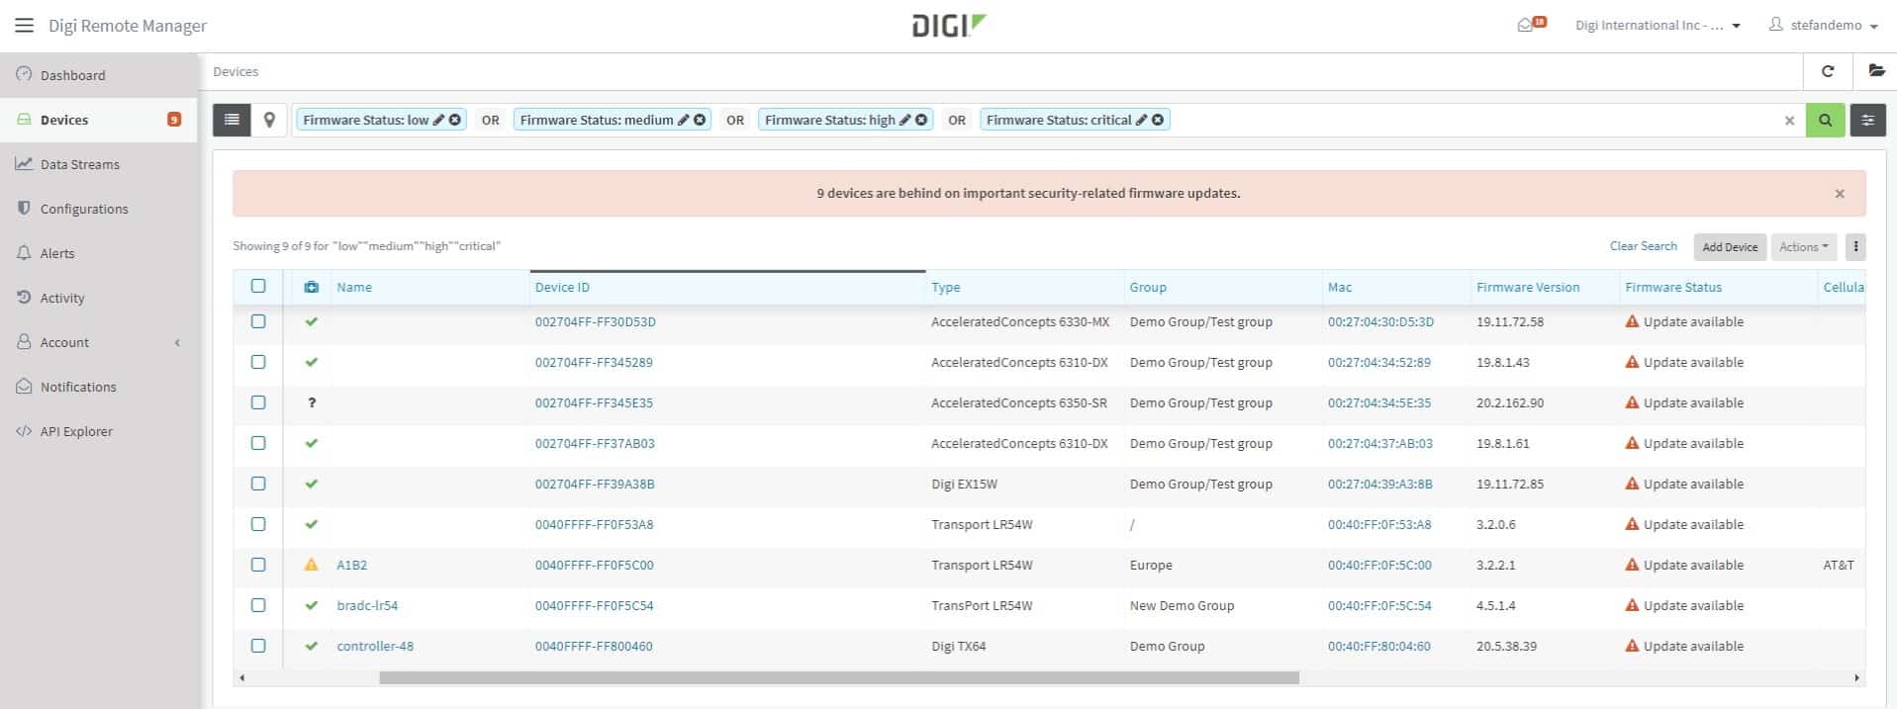Edit the Firmware Status: medium filter

[683, 120]
